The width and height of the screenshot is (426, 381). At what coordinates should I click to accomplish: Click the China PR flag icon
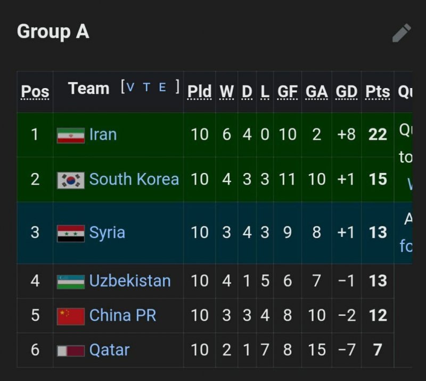click(71, 316)
